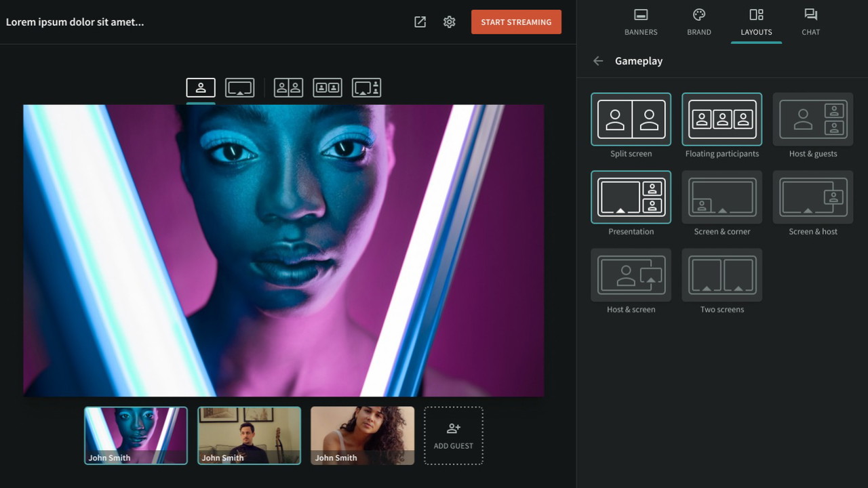The height and width of the screenshot is (488, 868).
Task: Select screen-share only layout above the preview
Action: click(x=239, y=87)
